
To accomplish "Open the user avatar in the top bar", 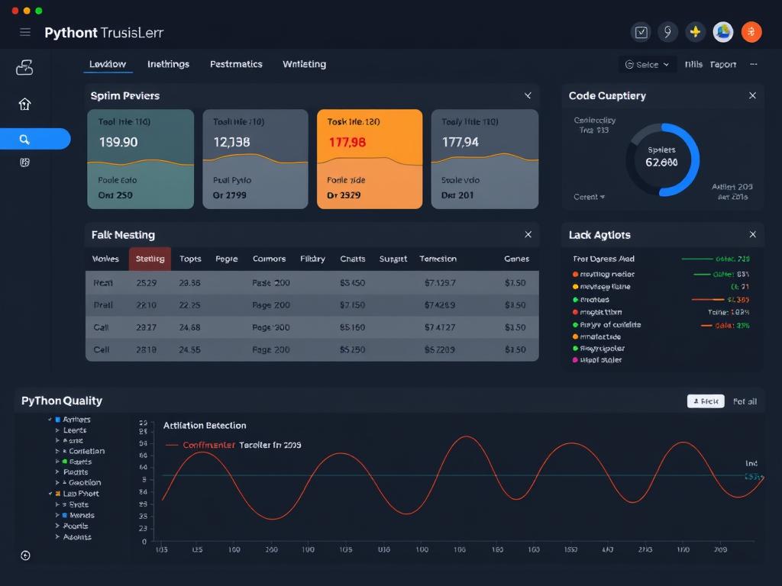I will point(723,32).
